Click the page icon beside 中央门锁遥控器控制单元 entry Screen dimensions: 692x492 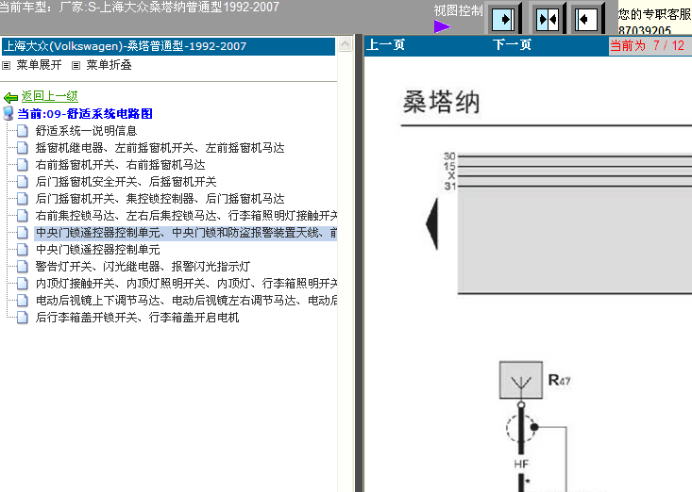click(x=23, y=250)
